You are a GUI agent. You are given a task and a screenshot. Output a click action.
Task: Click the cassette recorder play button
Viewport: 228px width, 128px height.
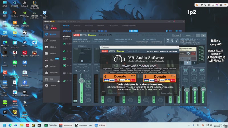(181, 63)
